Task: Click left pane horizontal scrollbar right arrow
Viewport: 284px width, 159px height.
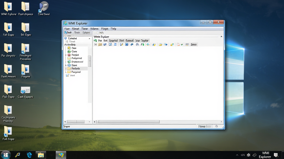Action: coord(89,122)
